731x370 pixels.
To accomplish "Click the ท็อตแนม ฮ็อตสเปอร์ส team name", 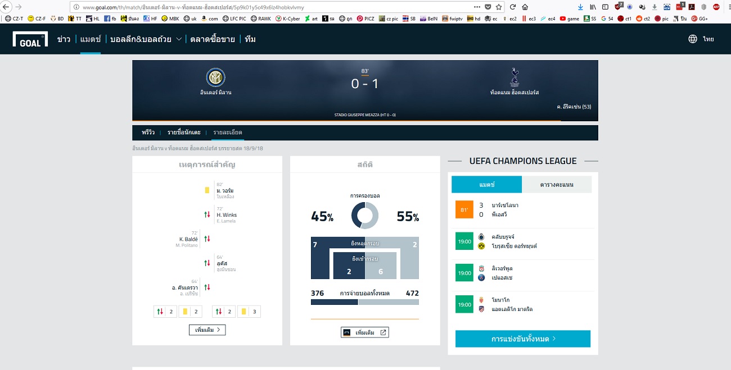I will (515, 92).
